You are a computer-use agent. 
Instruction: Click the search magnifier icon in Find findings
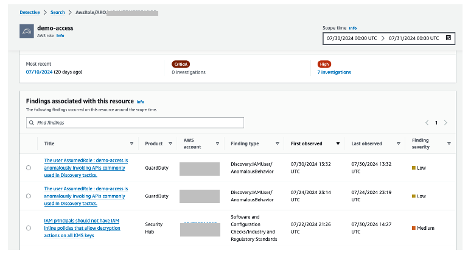pyautogui.click(x=32, y=123)
